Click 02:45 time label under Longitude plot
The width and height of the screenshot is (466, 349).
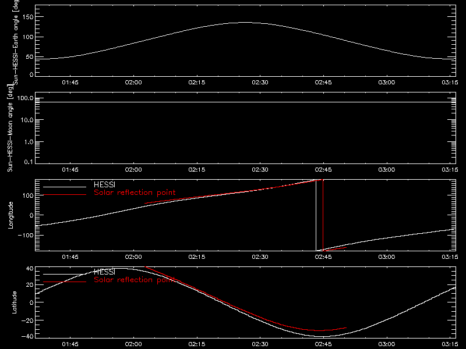coord(323,257)
